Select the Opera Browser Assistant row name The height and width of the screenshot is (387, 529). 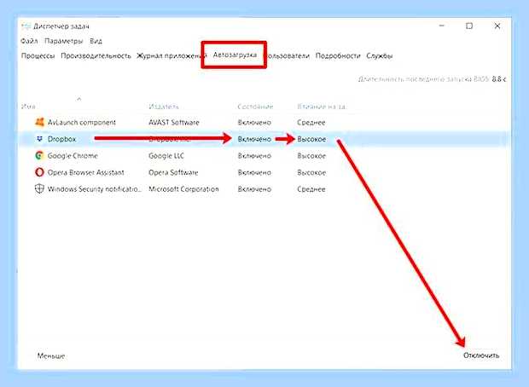[x=86, y=172]
